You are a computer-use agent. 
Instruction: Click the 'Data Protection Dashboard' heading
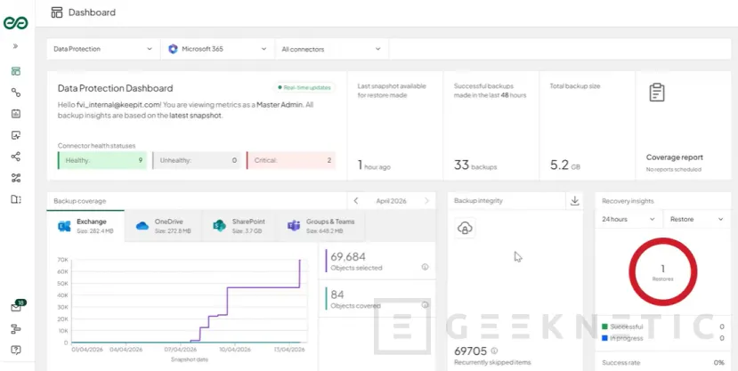[x=116, y=88]
